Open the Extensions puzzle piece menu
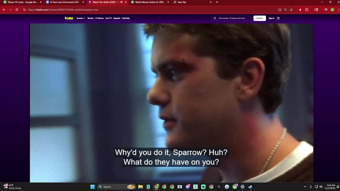This screenshot has height=191, width=340. tap(307, 10)
